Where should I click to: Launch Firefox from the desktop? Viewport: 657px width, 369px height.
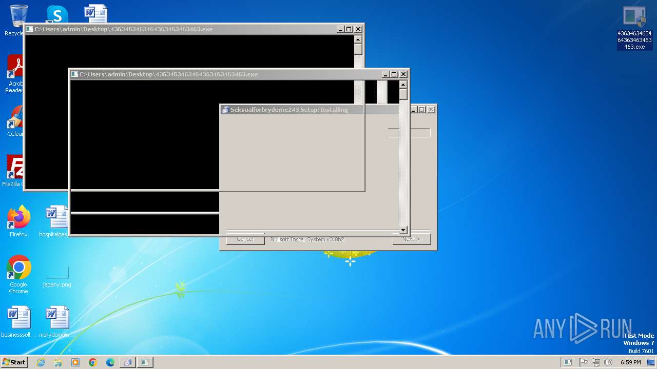(x=18, y=221)
